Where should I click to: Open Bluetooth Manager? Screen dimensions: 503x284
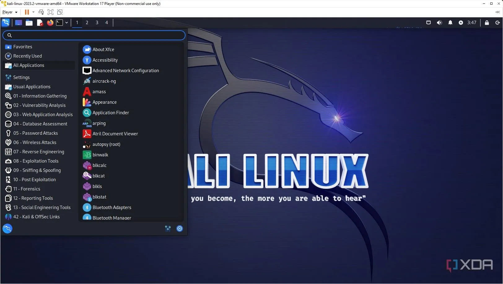(112, 217)
